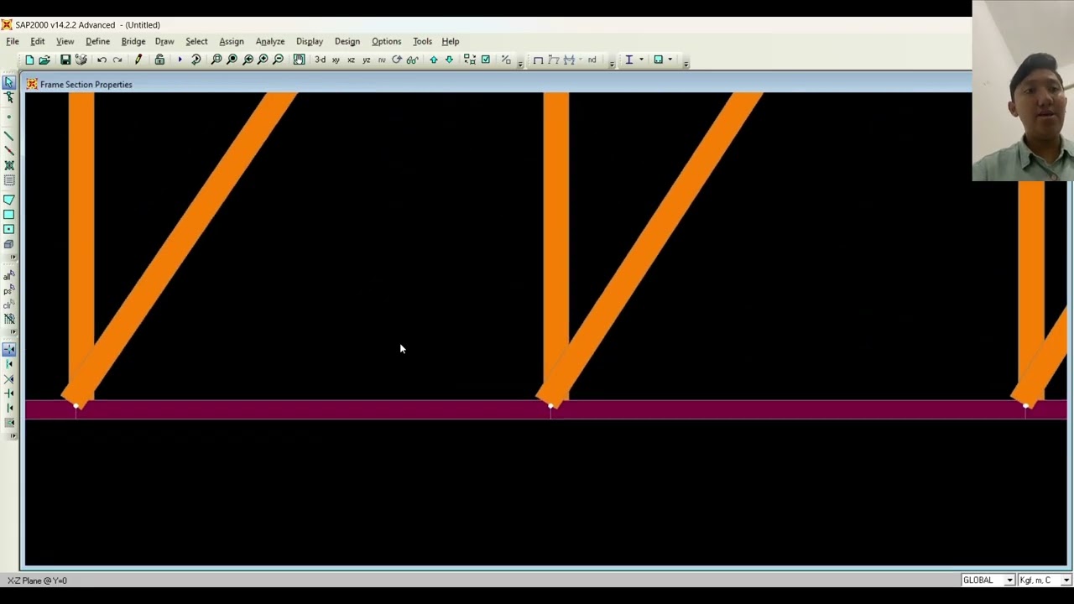Move down in list with green down arrow
Screen dimensions: 1074x604
(x=449, y=60)
